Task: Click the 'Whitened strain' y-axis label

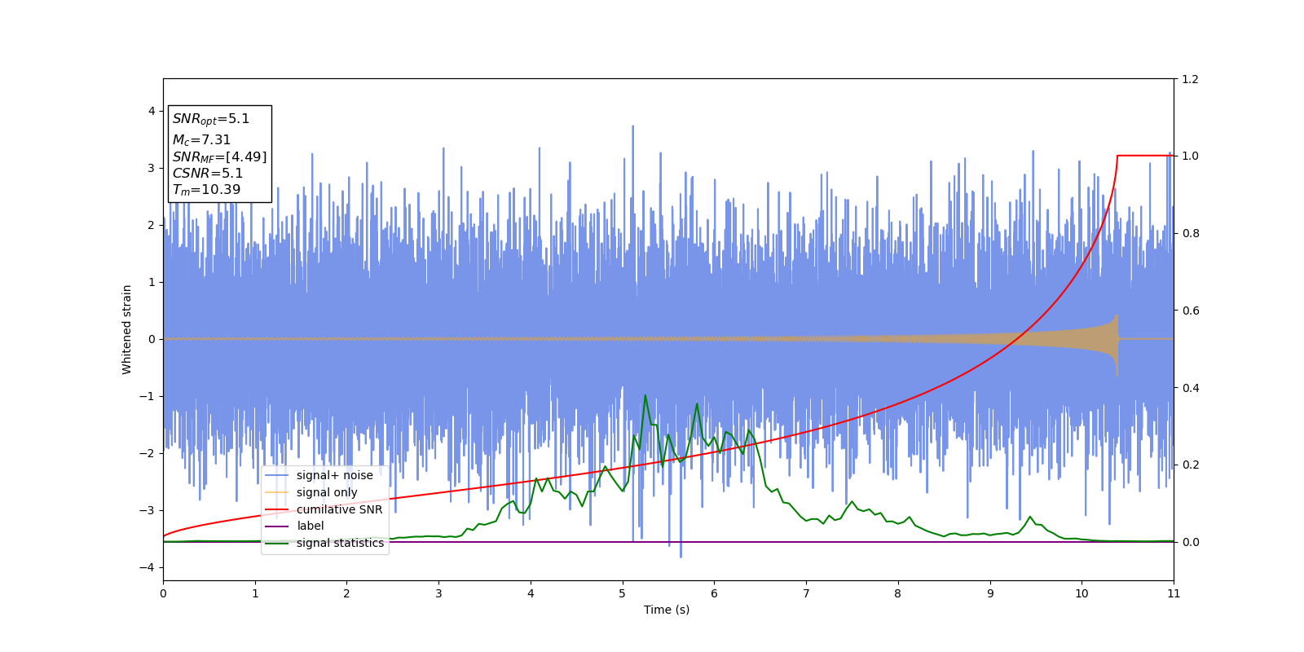Action: tap(127, 329)
